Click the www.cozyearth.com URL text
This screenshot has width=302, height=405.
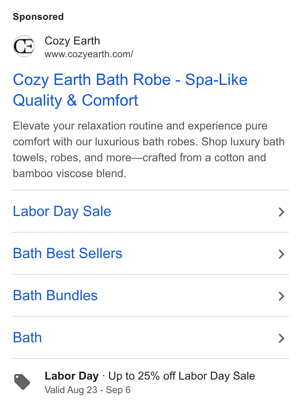tap(89, 54)
